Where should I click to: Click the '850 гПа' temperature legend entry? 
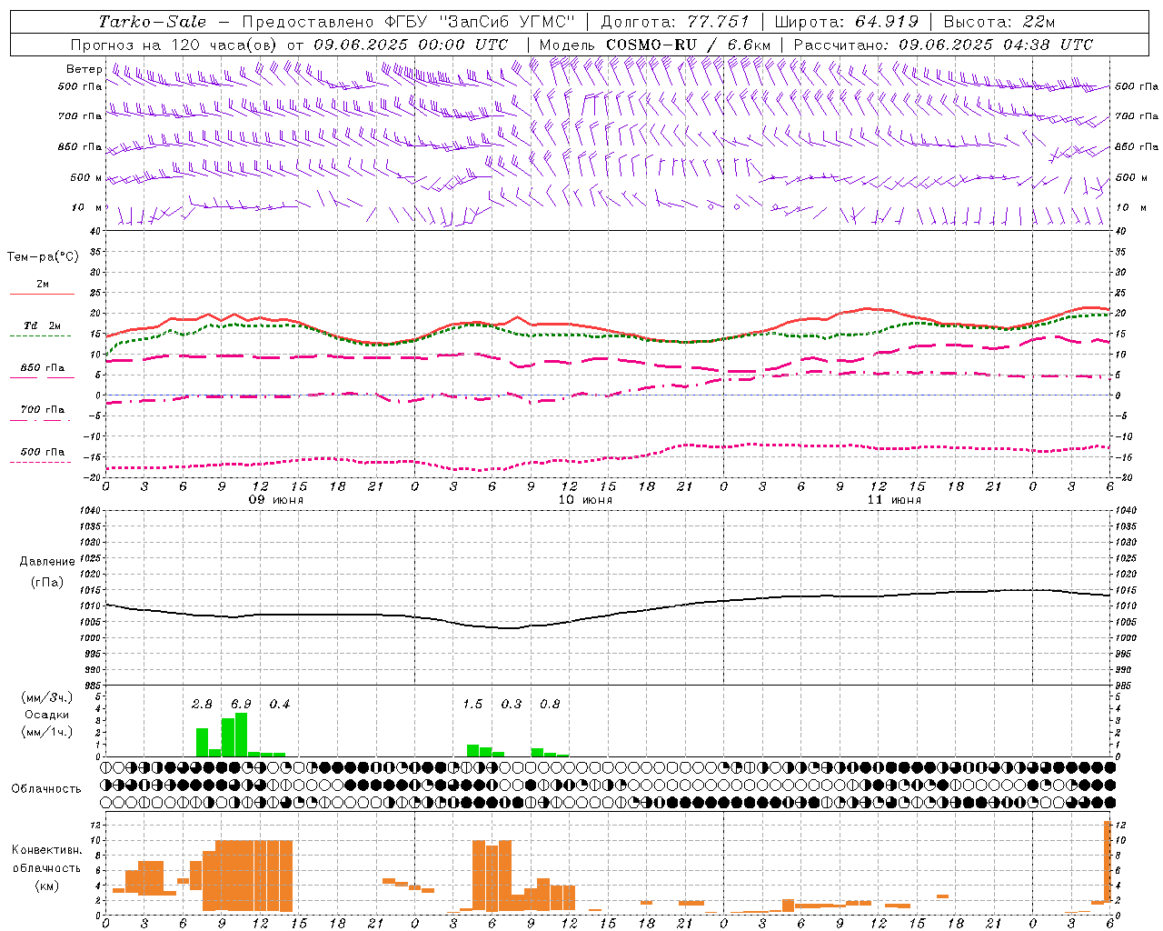coord(42,368)
